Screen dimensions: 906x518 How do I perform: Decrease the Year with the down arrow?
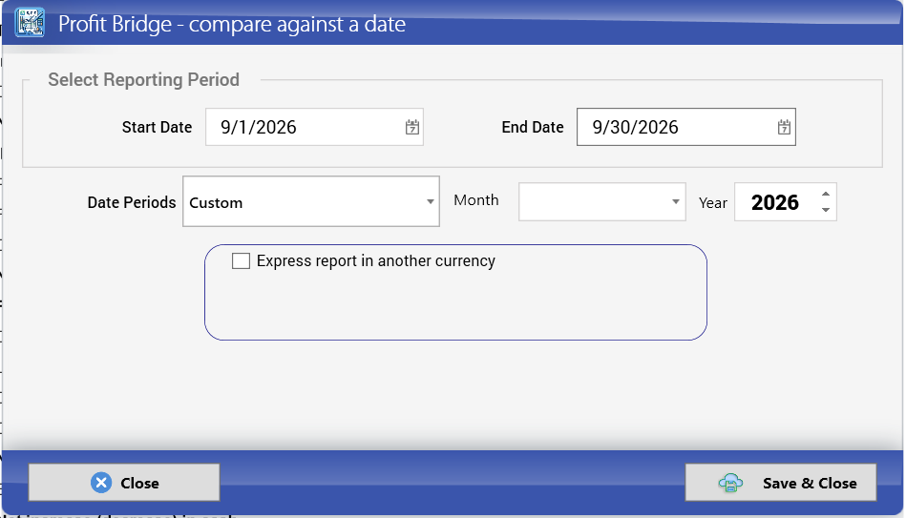click(x=826, y=210)
